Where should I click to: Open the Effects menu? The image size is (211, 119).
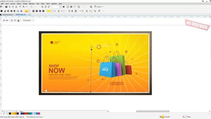coord(25,4)
